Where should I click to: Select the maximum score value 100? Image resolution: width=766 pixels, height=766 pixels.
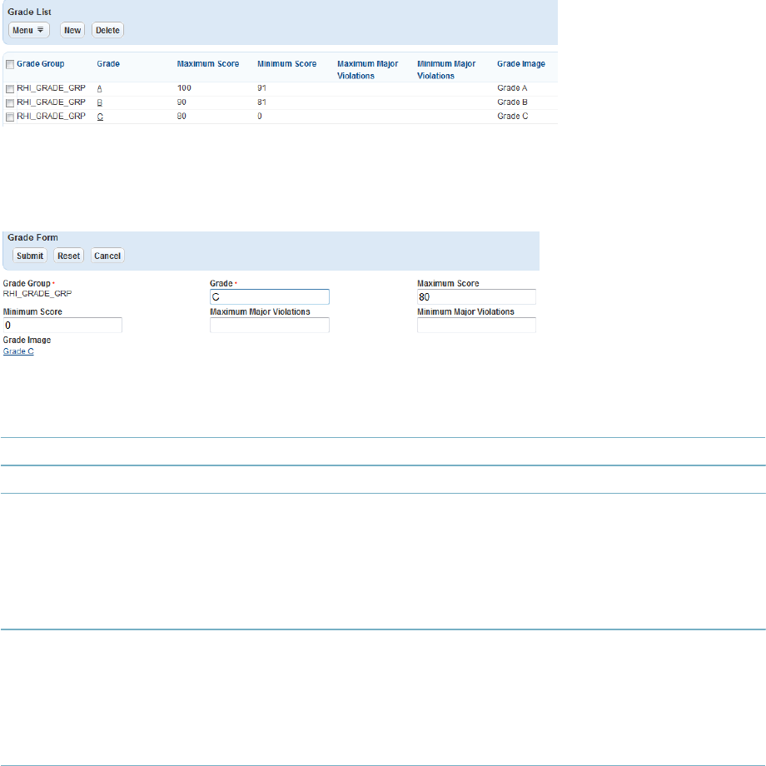[184, 88]
